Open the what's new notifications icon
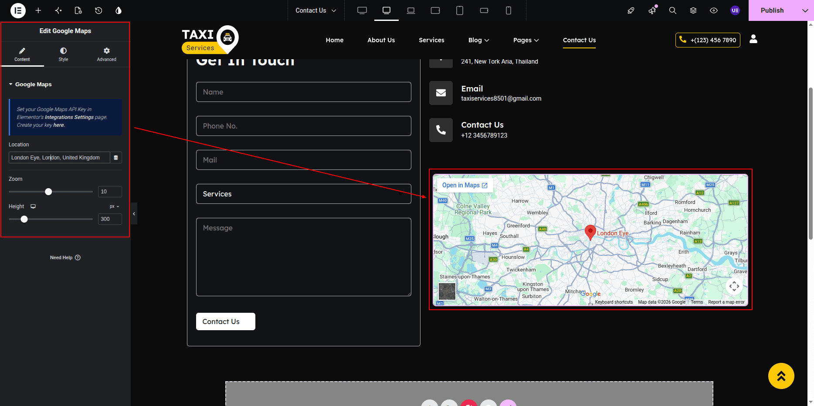Image resolution: width=814 pixels, height=406 pixels. 652,10
